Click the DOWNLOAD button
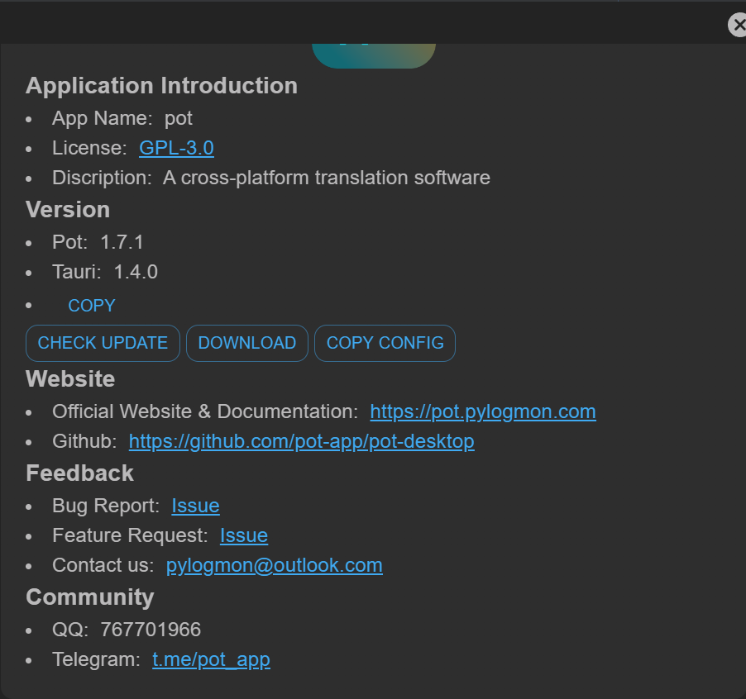The image size is (746, 699). [246, 342]
